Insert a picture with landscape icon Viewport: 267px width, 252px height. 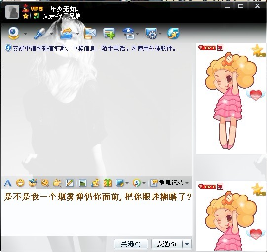click(x=83, y=183)
